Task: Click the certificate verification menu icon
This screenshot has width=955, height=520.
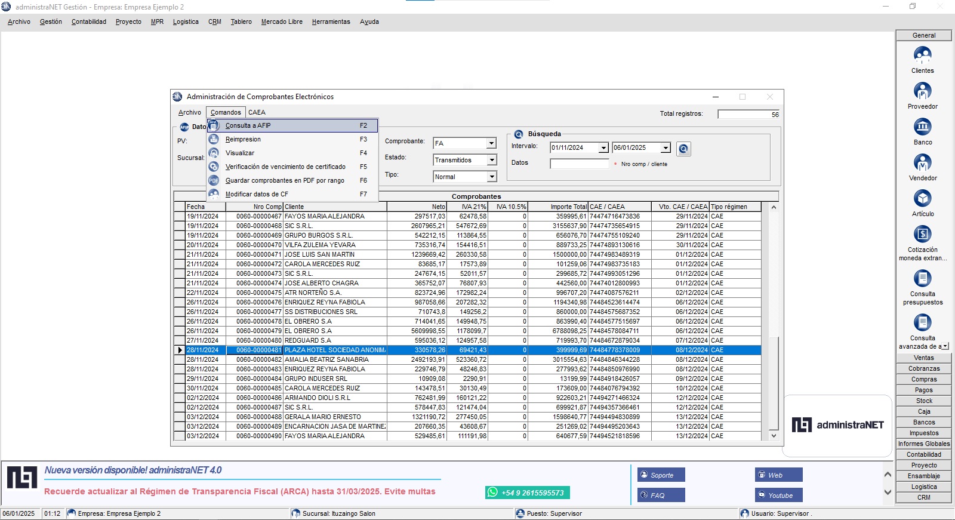Action: point(214,167)
